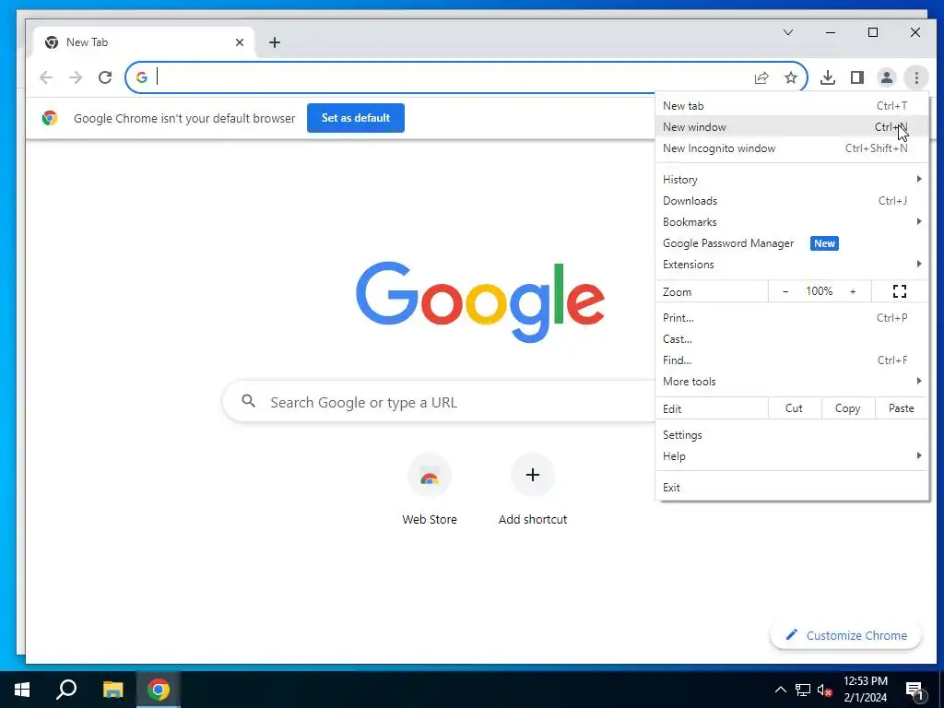The width and height of the screenshot is (944, 708).
Task: Click the Chrome taskbar icon
Action: 159,690
